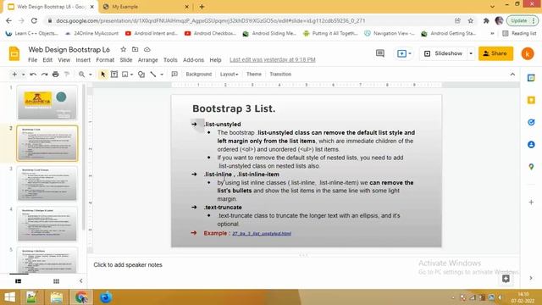Screen dimensions: 542x305
Task: Select slide 4 thumbnail
Action: tap(47, 224)
